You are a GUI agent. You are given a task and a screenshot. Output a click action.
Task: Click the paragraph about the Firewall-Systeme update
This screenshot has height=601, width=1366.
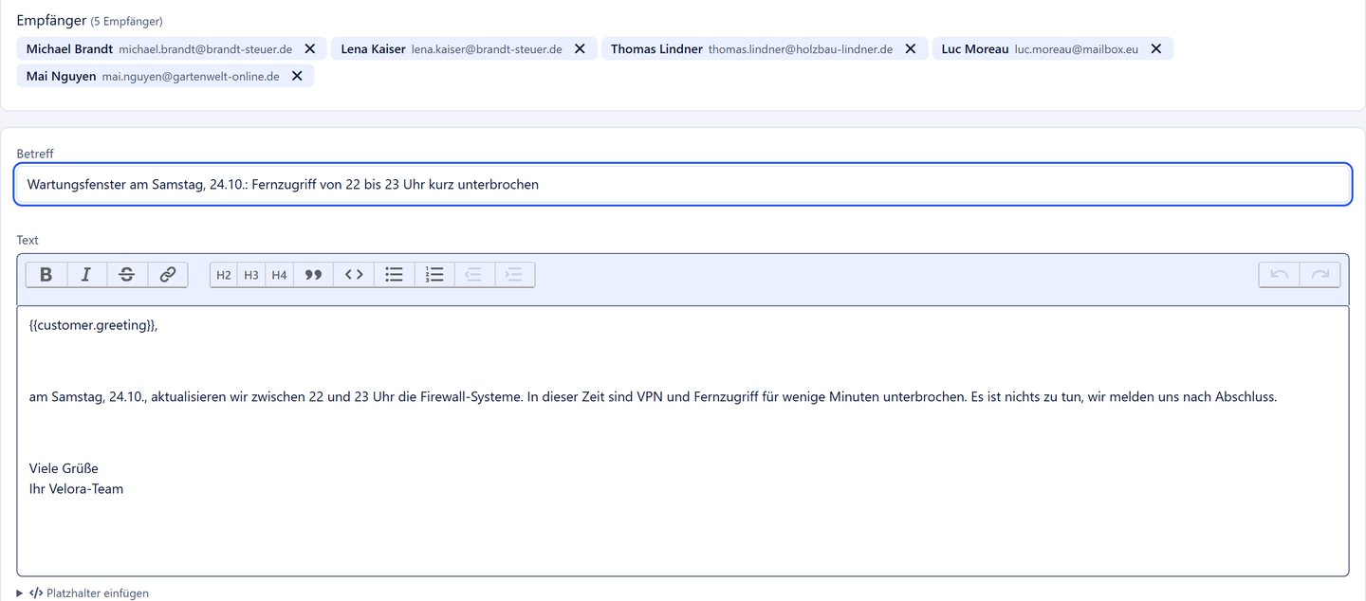(x=653, y=397)
